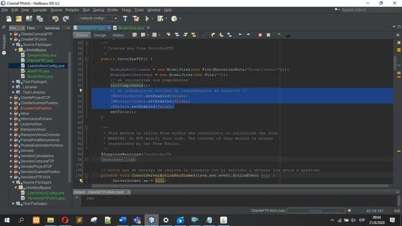The width and height of the screenshot is (402, 226).
Task: Click the running task progress bar in status bar
Action: tap(316, 211)
